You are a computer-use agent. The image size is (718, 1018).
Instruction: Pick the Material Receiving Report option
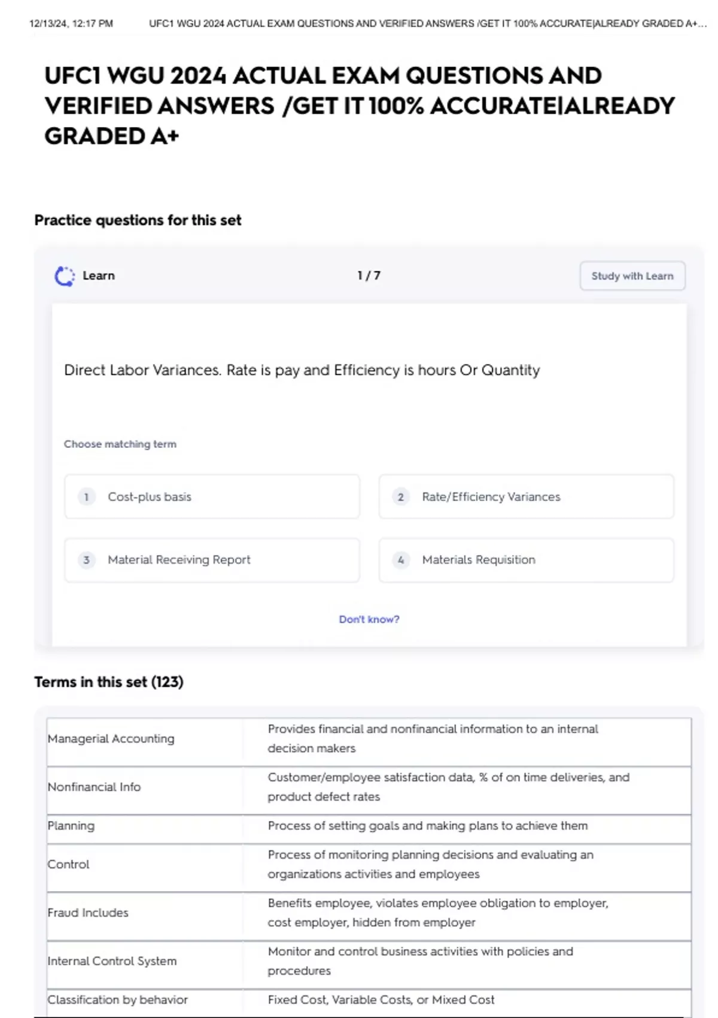[x=212, y=560]
